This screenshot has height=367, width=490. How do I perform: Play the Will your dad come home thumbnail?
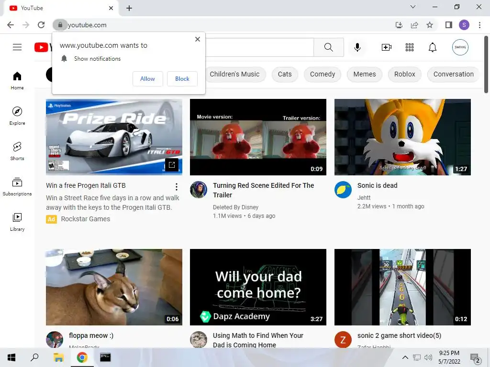pyautogui.click(x=258, y=287)
